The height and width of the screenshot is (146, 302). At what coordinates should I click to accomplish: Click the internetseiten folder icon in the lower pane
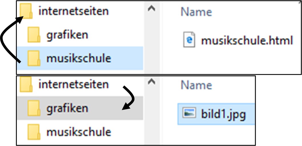26,85
